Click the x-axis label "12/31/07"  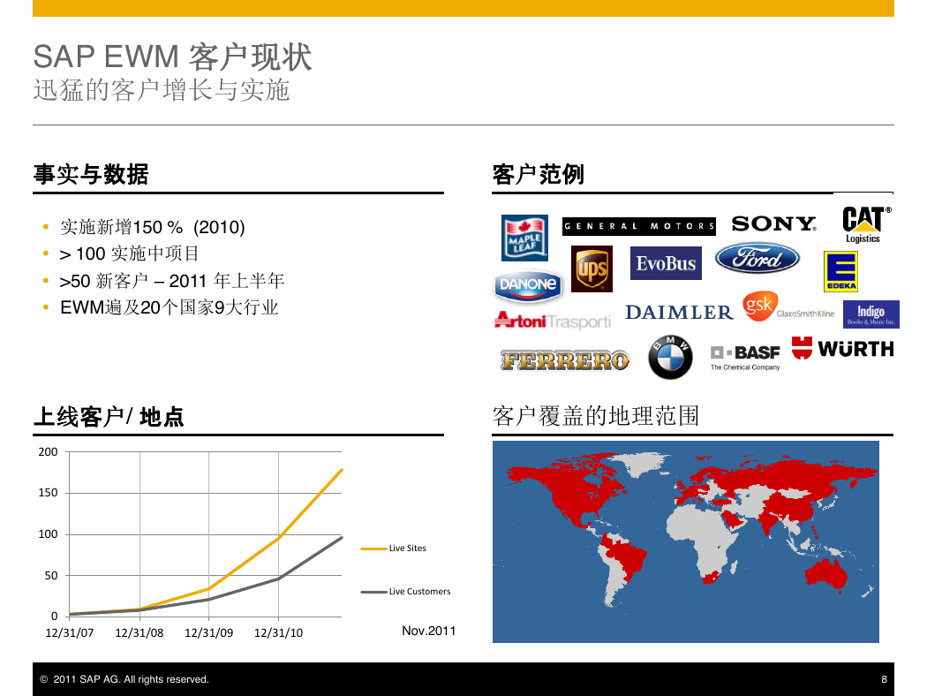click(x=70, y=632)
